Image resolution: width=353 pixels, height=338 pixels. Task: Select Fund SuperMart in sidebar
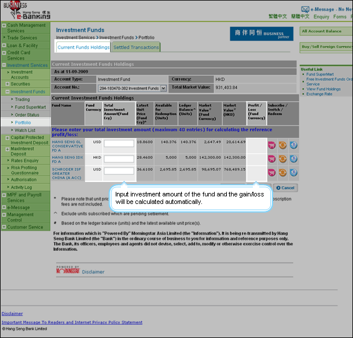(x=31, y=107)
